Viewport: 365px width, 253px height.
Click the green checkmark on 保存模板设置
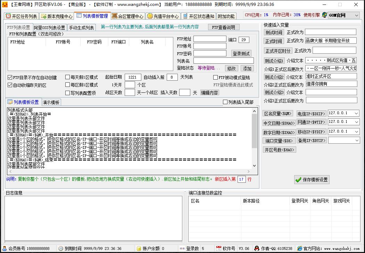pos(298,180)
